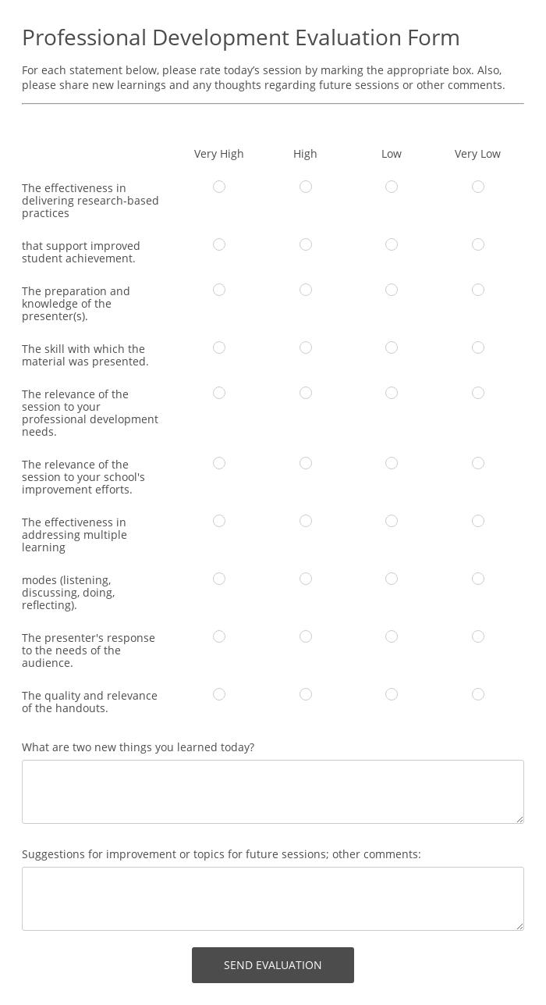Screen dimensions: 546x1005
Task: Rate 'Very Low' for skill of material presentation
Action: (478, 347)
